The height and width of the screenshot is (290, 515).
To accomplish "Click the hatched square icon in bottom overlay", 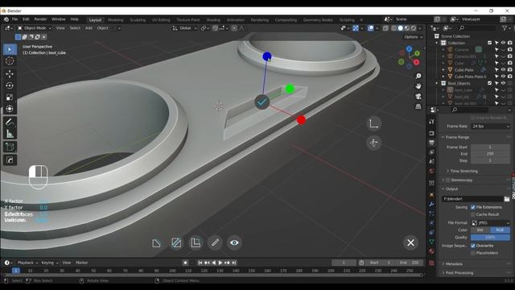I will [x=176, y=242].
